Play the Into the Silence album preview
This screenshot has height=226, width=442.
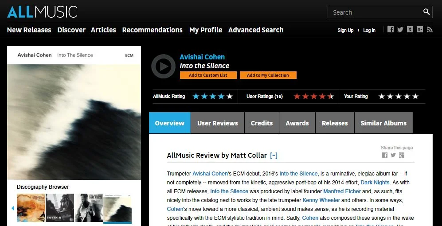[164, 66]
